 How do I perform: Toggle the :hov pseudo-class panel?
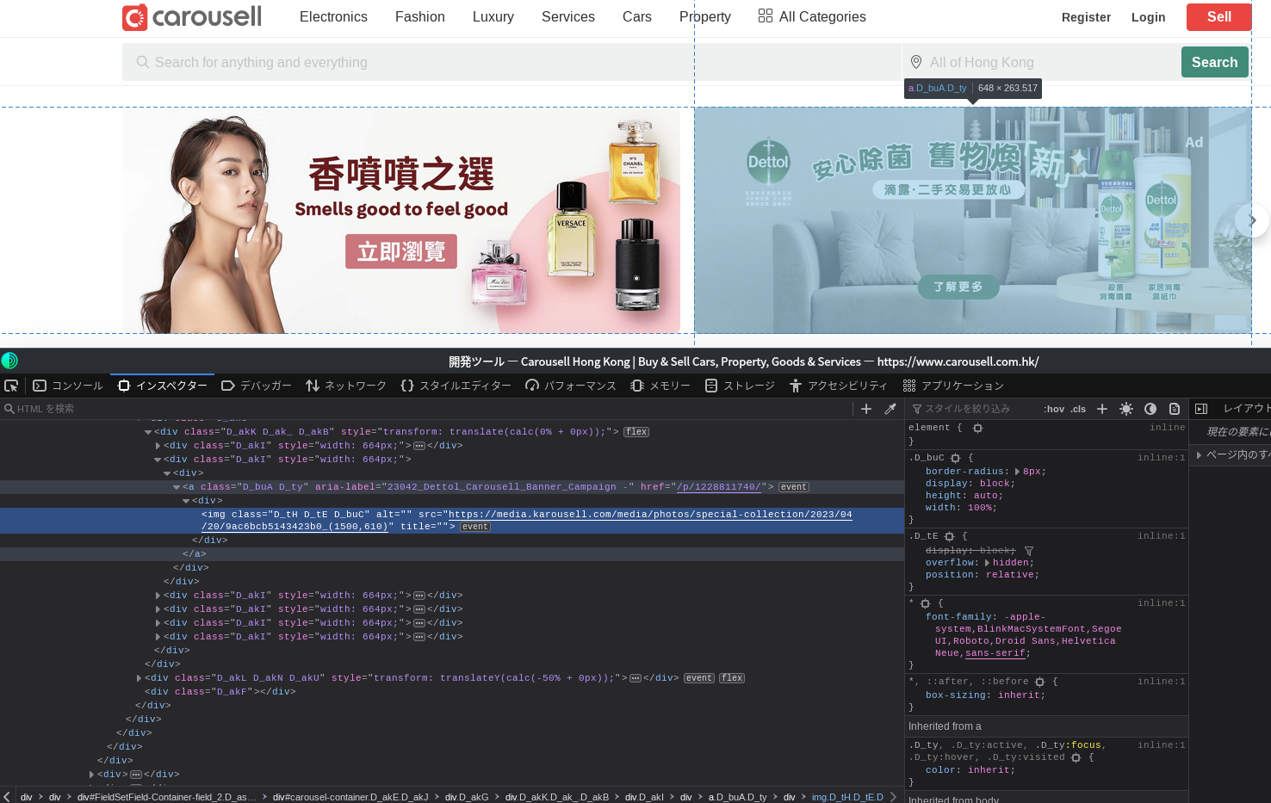(x=1054, y=408)
